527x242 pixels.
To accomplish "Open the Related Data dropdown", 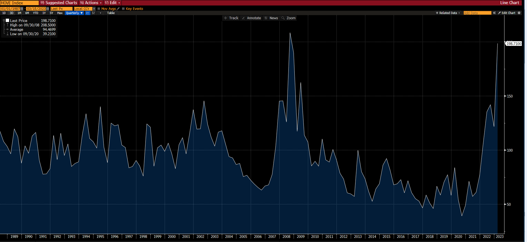I will point(448,13).
